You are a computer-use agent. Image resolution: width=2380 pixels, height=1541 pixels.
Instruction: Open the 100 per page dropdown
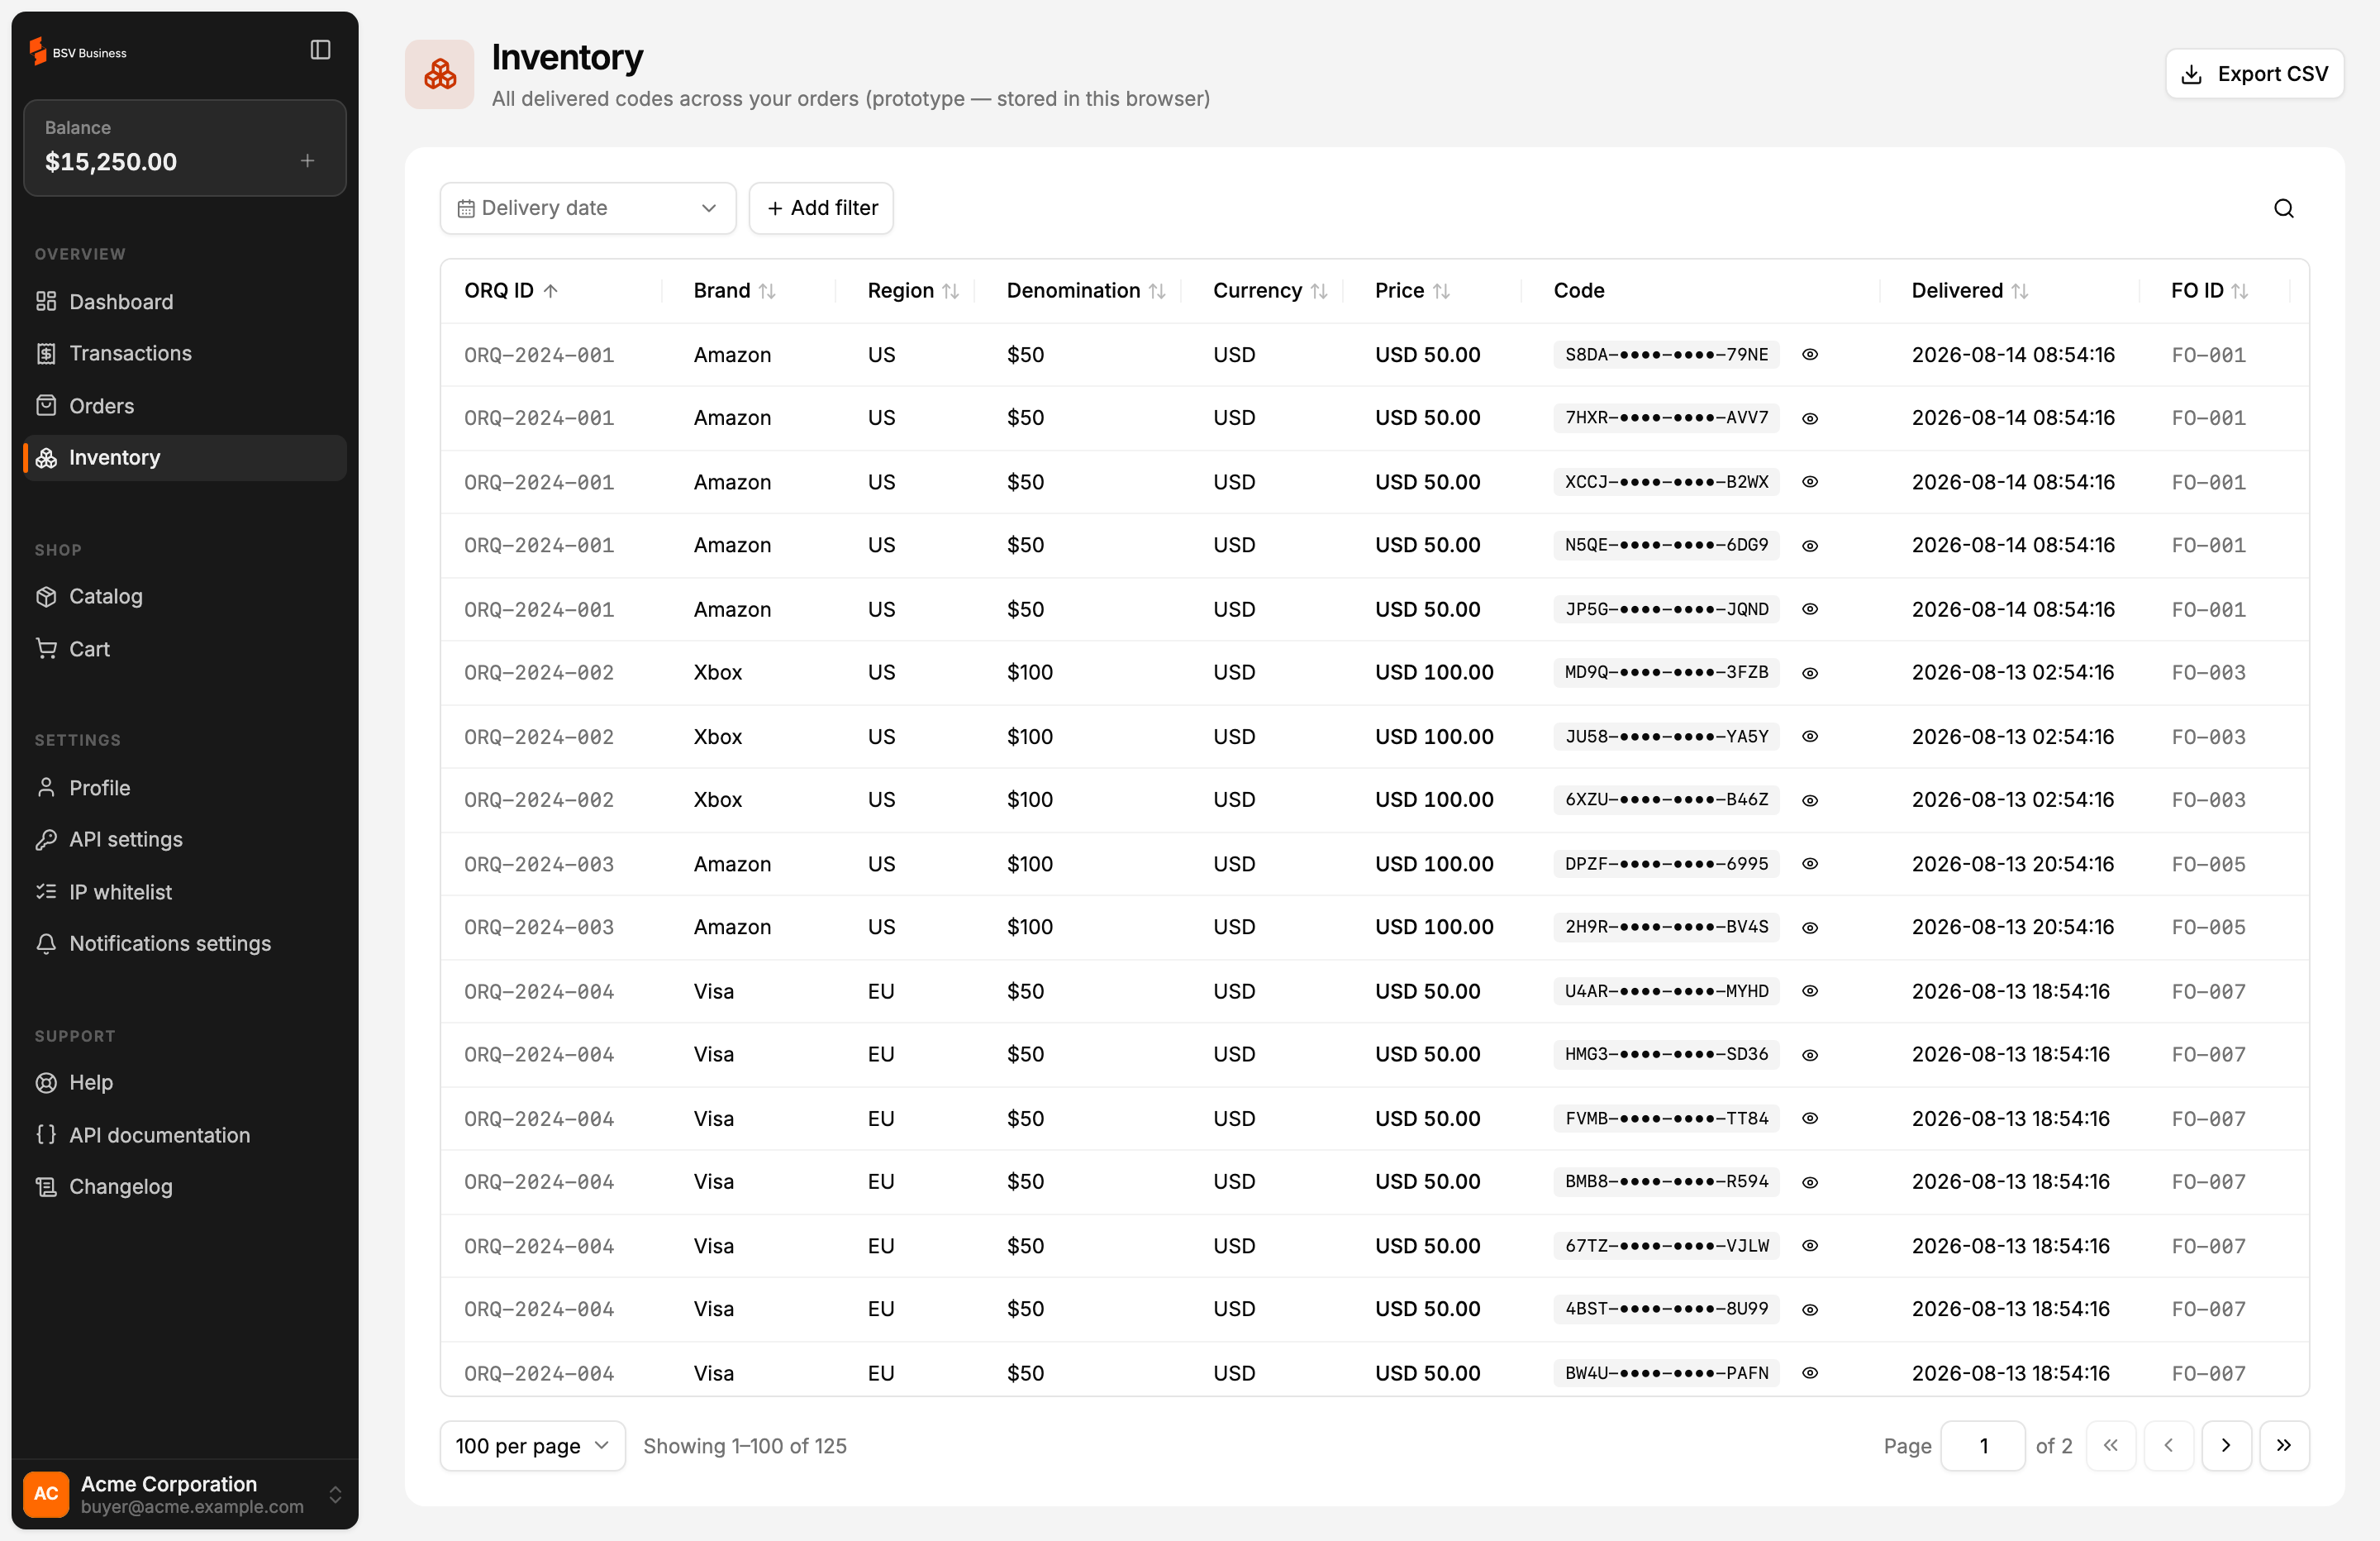(533, 1446)
